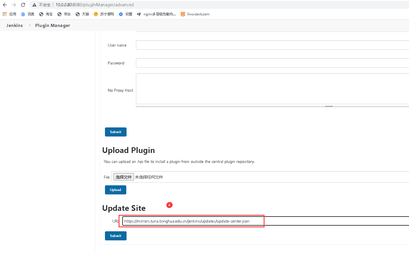Image resolution: width=409 pixels, height=254 pixels.
Task: Click the browser back arrow
Action: pos(5,5)
